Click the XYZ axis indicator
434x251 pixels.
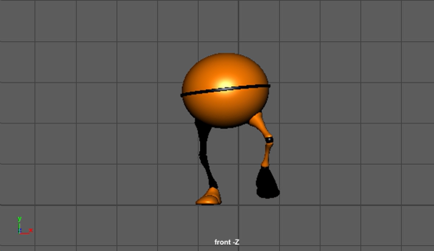[25, 225]
